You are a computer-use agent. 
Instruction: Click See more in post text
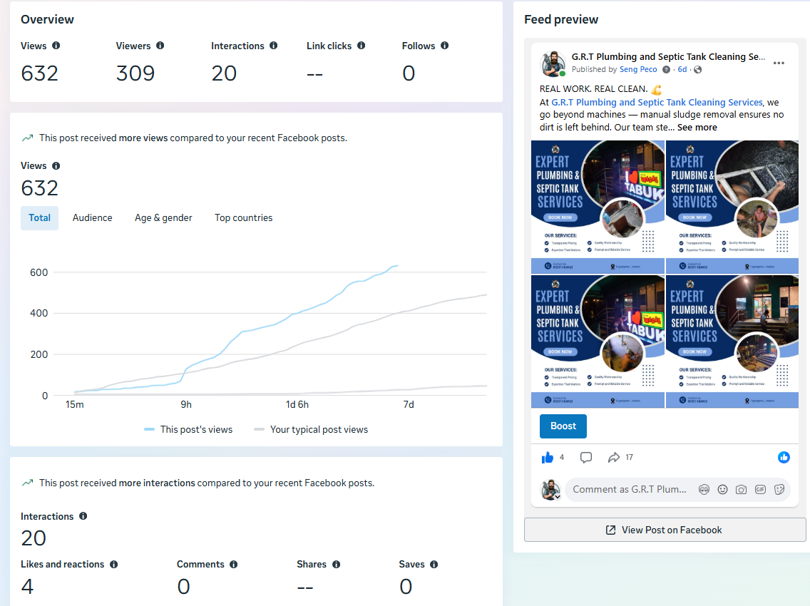point(697,128)
